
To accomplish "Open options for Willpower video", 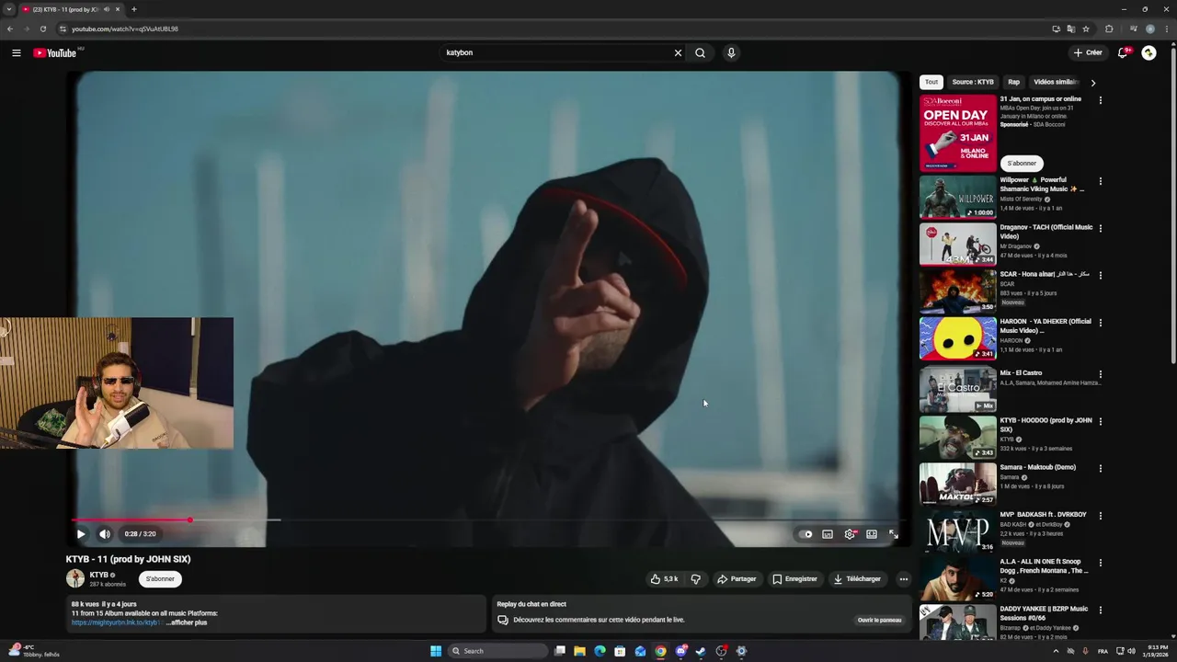I will [1101, 181].
